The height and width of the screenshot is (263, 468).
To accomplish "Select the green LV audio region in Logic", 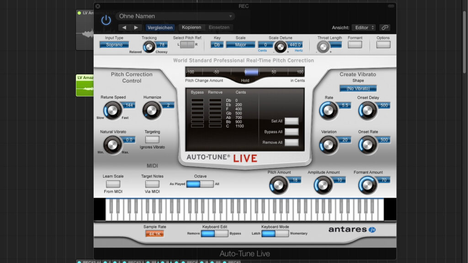I will point(85,85).
